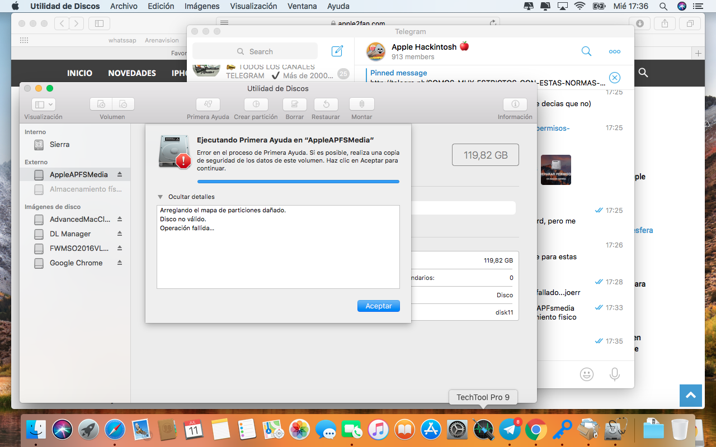Open the Apple menu
Image resolution: width=716 pixels, height=447 pixels.
(x=15, y=6)
